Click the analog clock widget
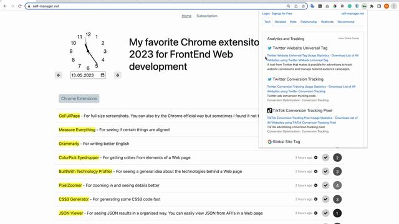This screenshot has width=399, height=224. 88,51
